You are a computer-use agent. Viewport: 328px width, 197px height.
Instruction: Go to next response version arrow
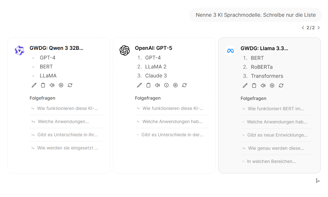(319, 28)
